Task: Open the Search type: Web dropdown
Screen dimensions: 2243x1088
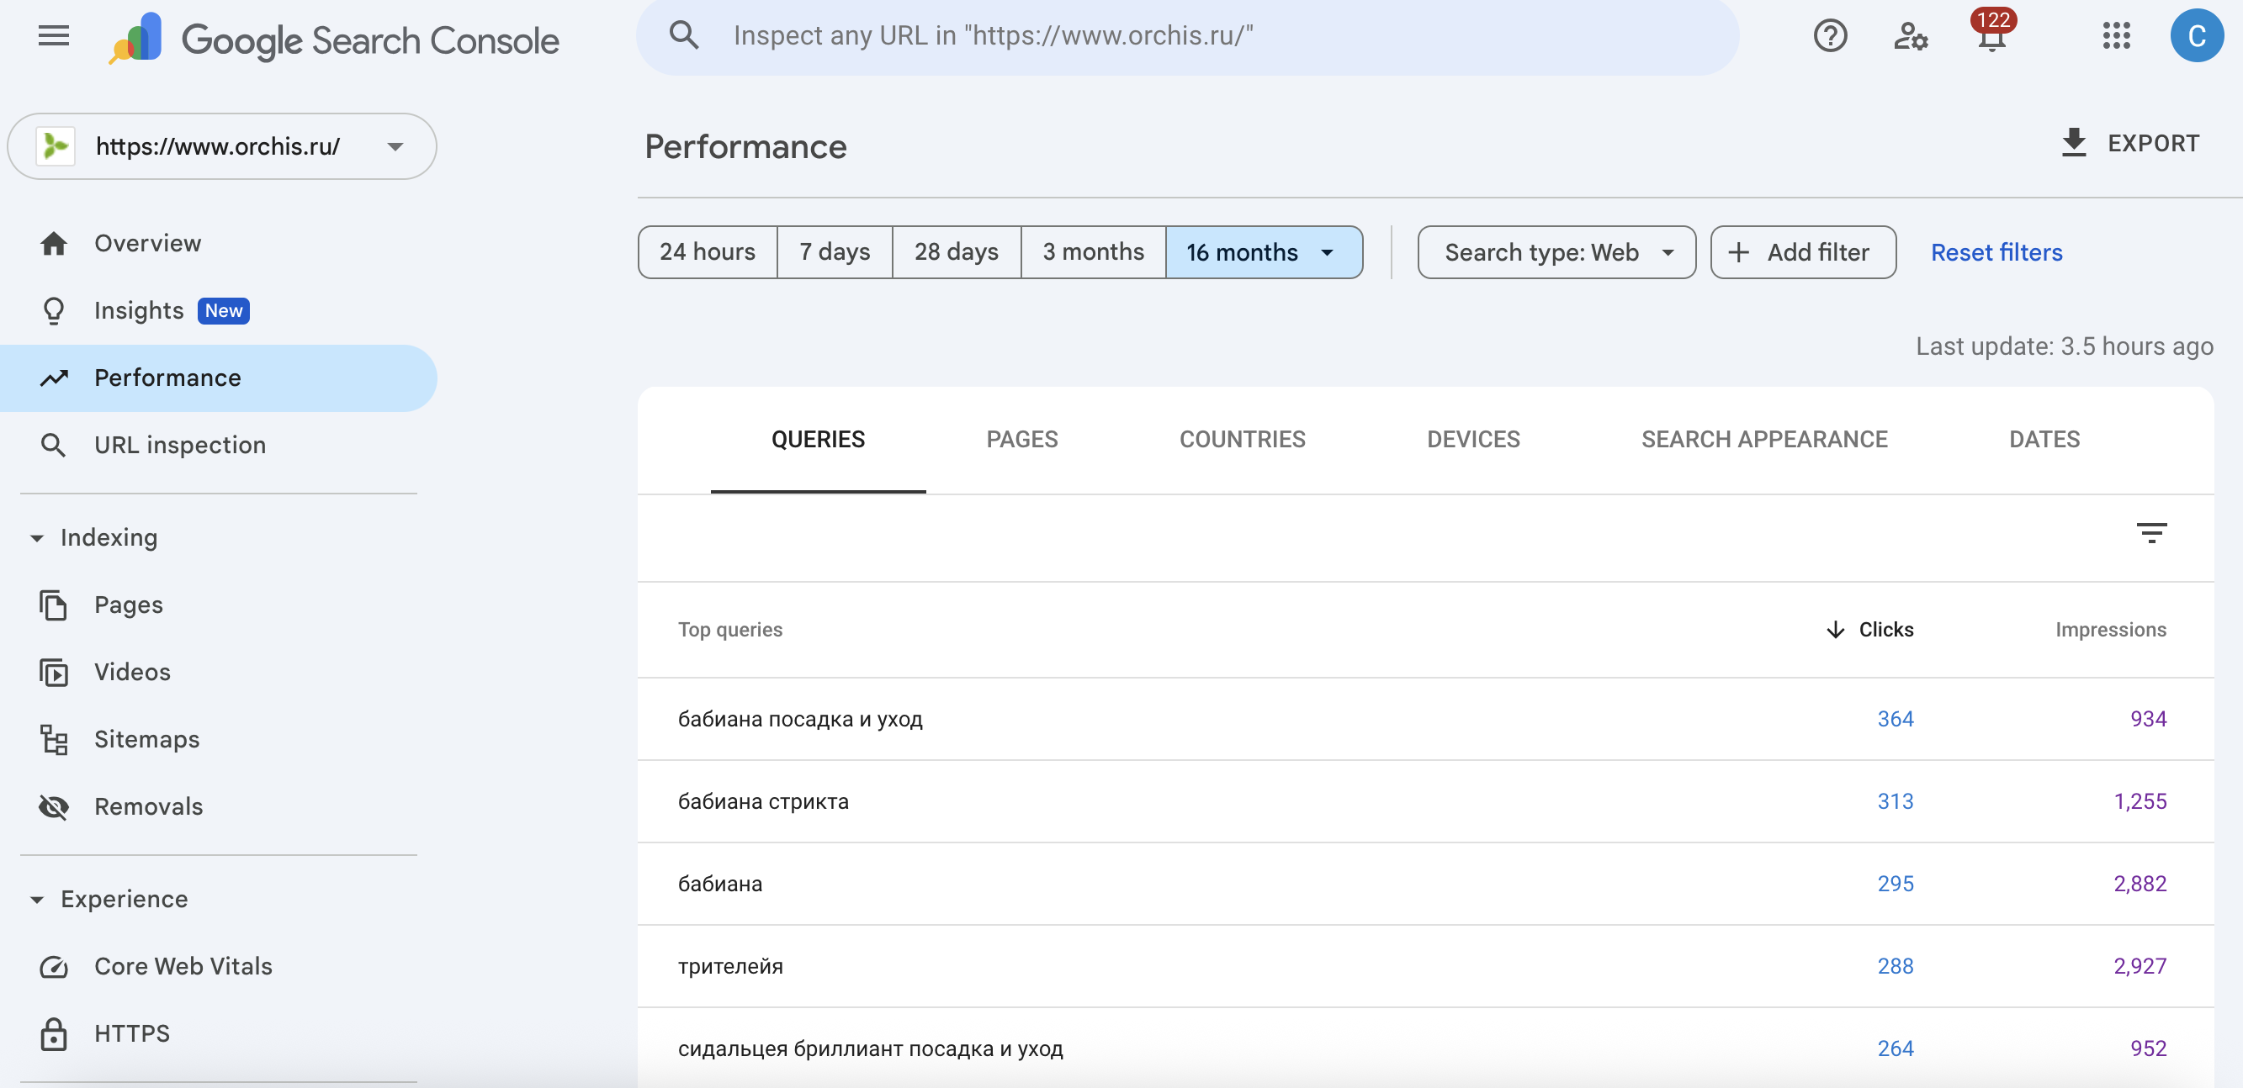Action: 1556,252
